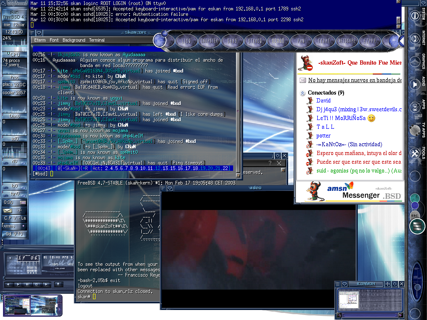Click the iconified window thumbnail in Iconbox
Image resolution: width=427 pixels, height=320 pixels.
tap(349, 300)
